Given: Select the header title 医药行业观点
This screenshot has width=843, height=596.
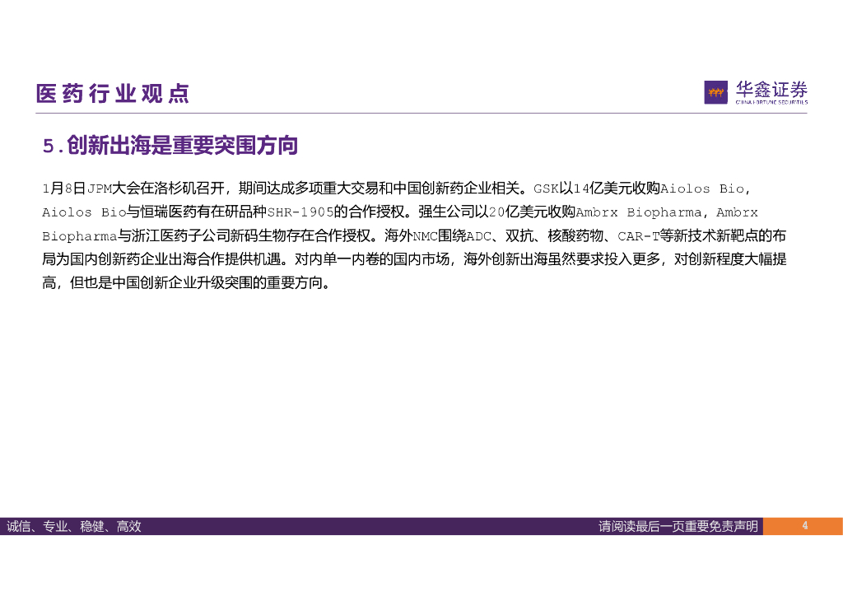Looking at the screenshot, I should coord(113,94).
